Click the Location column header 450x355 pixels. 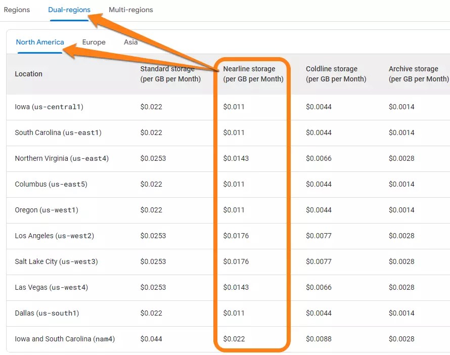pos(29,74)
